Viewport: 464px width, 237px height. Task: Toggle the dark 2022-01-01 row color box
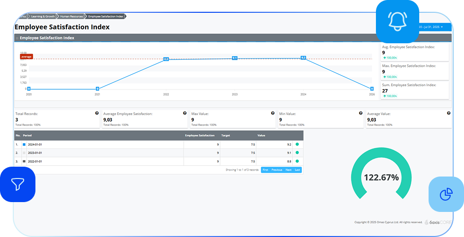click(x=24, y=161)
